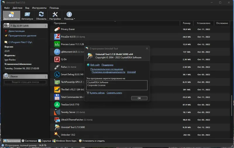Open the Инструменты menu
Screen dimensions: 234x148
[x=39, y=8]
